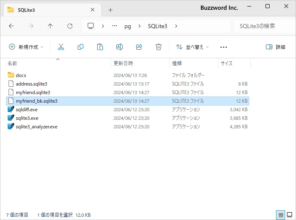Expand the 並べ替え sort dropdown

192,47
